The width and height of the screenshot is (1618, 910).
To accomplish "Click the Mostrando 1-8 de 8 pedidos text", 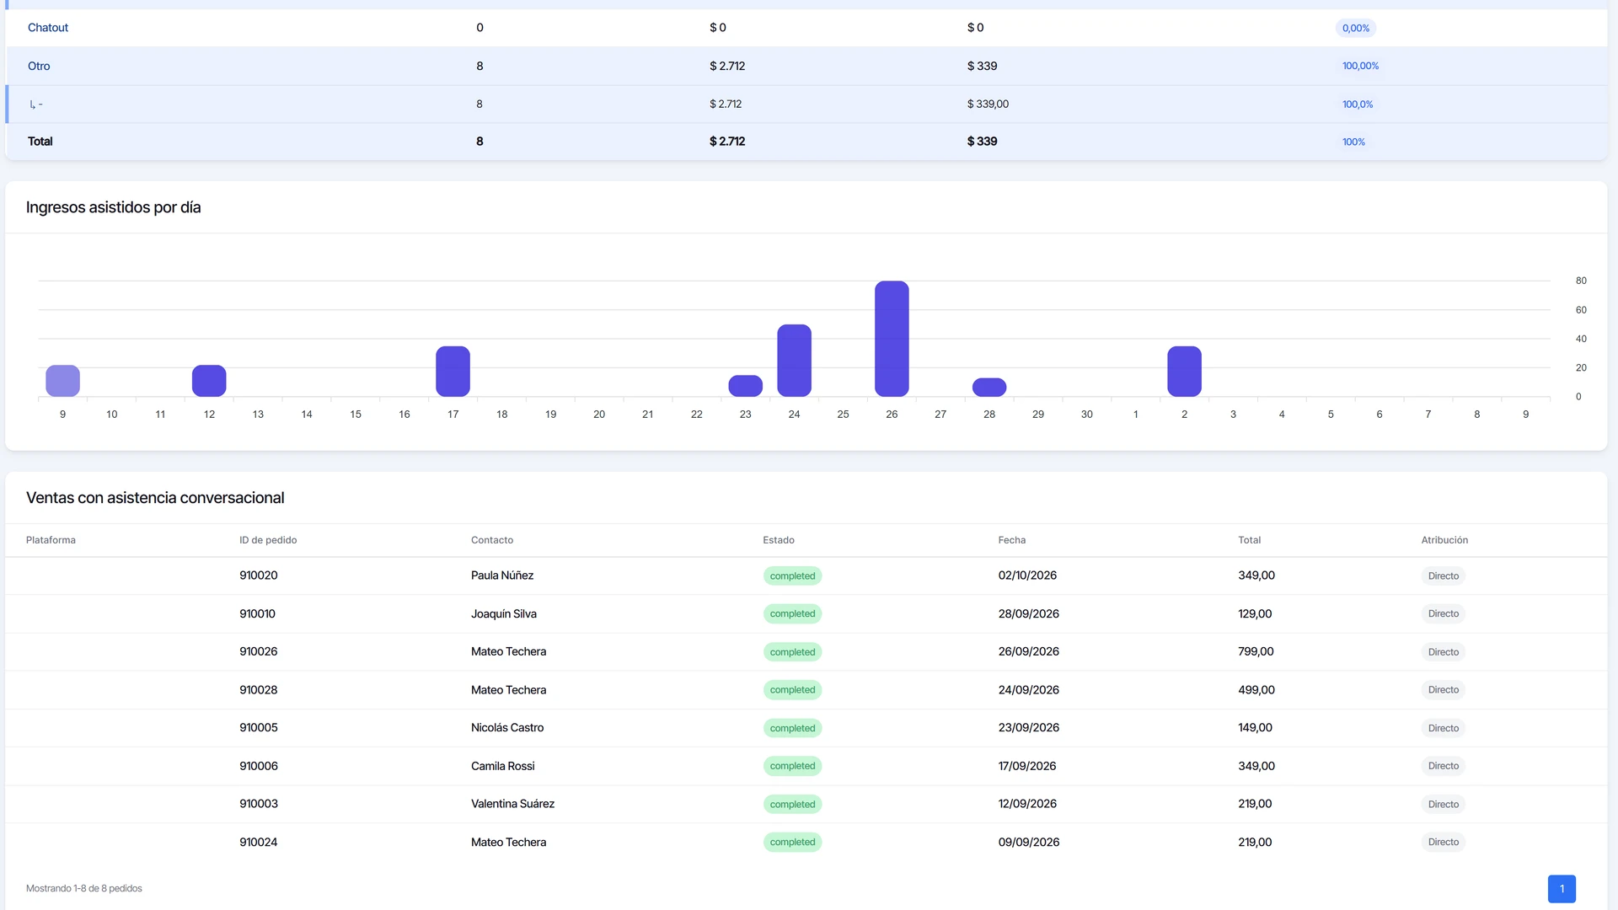I will click(84, 889).
